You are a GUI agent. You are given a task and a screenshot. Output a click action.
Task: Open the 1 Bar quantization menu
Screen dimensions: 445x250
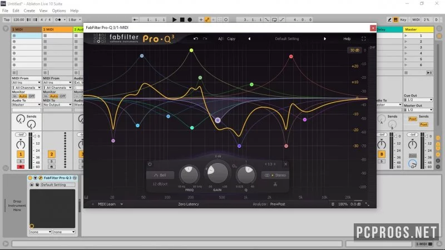pyautogui.click(x=75, y=19)
